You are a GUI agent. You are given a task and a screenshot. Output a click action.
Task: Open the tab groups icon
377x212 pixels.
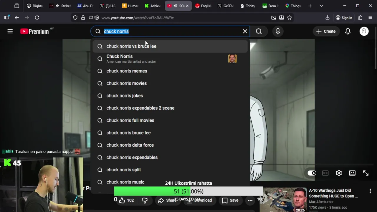[x=17, y=6]
